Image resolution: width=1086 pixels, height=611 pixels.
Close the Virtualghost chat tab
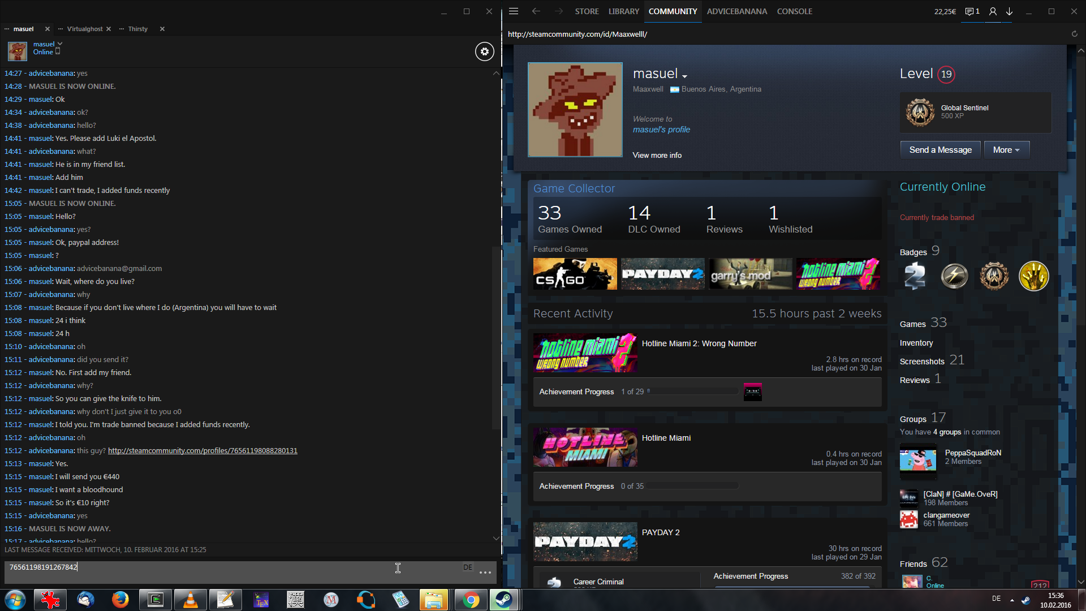click(109, 29)
